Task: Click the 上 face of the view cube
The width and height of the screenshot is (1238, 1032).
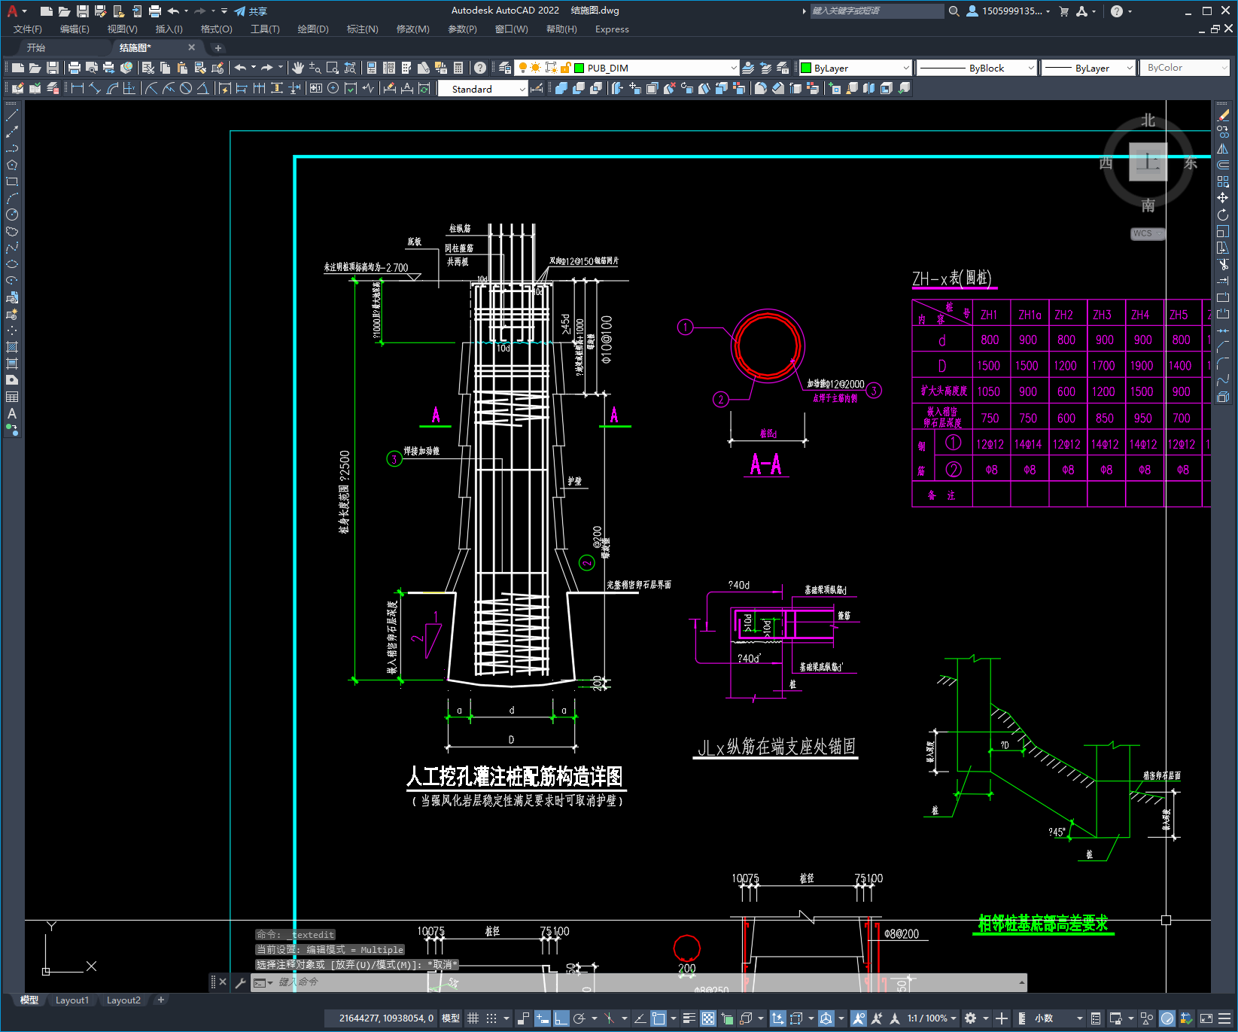Action: click(1148, 162)
